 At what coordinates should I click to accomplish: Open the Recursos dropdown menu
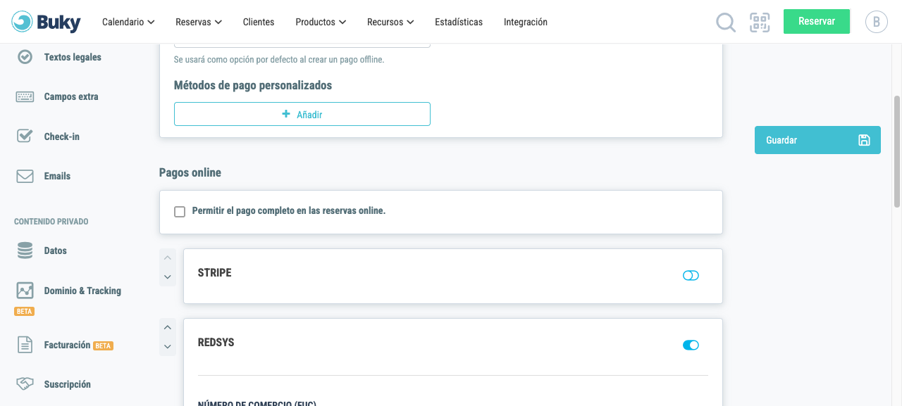[390, 22]
